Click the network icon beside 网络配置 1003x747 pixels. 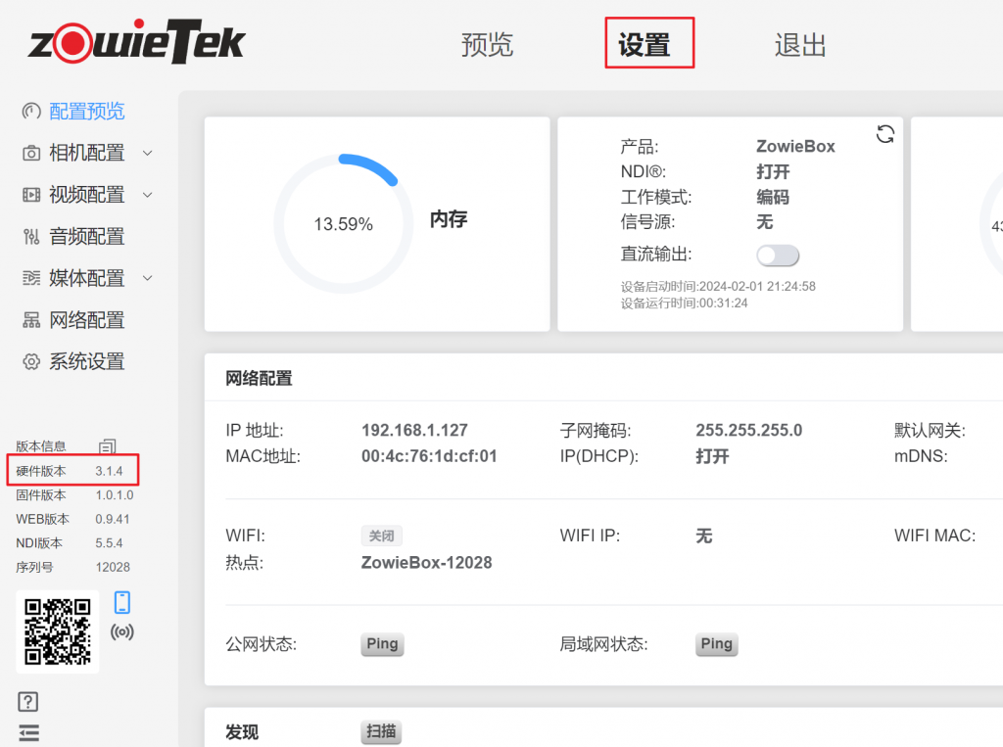[x=31, y=320]
